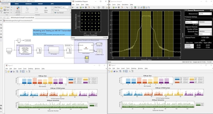Click the zoom tool in Spectrum Analyzer toolbar
Image resolution: width=213 pixels, height=114 pixels.
(x=127, y=7)
